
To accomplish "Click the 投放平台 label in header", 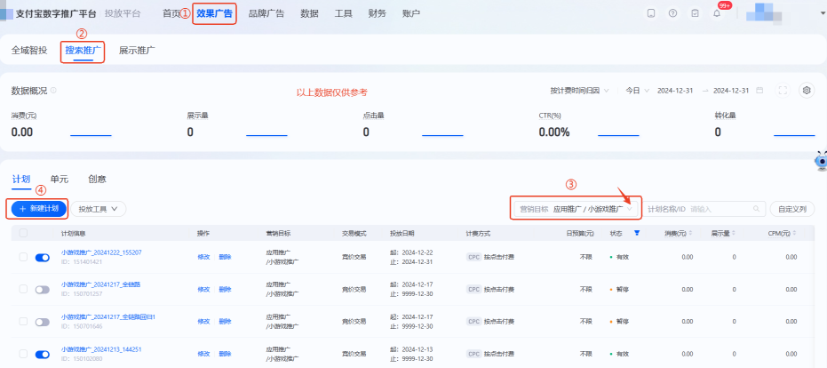I will pos(123,13).
